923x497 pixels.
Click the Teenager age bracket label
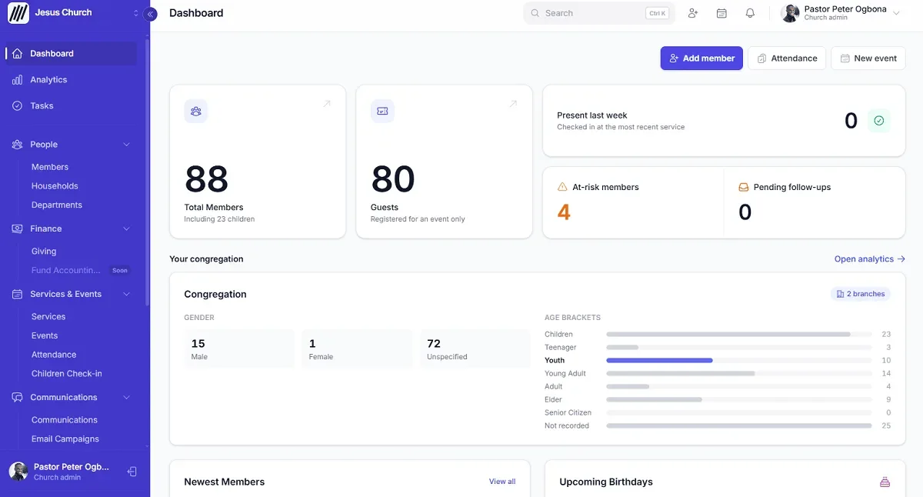pyautogui.click(x=561, y=348)
